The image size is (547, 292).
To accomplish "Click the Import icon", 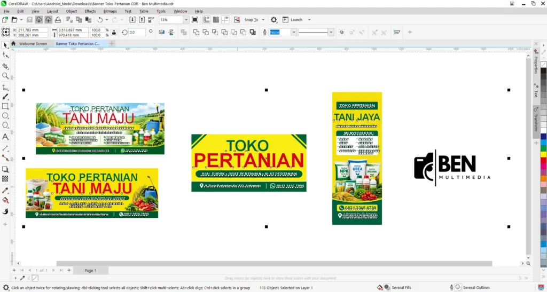I will click(132, 20).
